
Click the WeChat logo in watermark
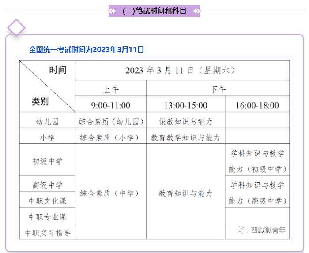pyautogui.click(x=242, y=230)
